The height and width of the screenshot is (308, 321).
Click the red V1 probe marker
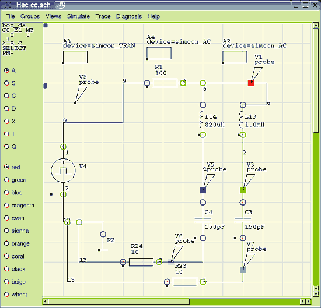251,83
